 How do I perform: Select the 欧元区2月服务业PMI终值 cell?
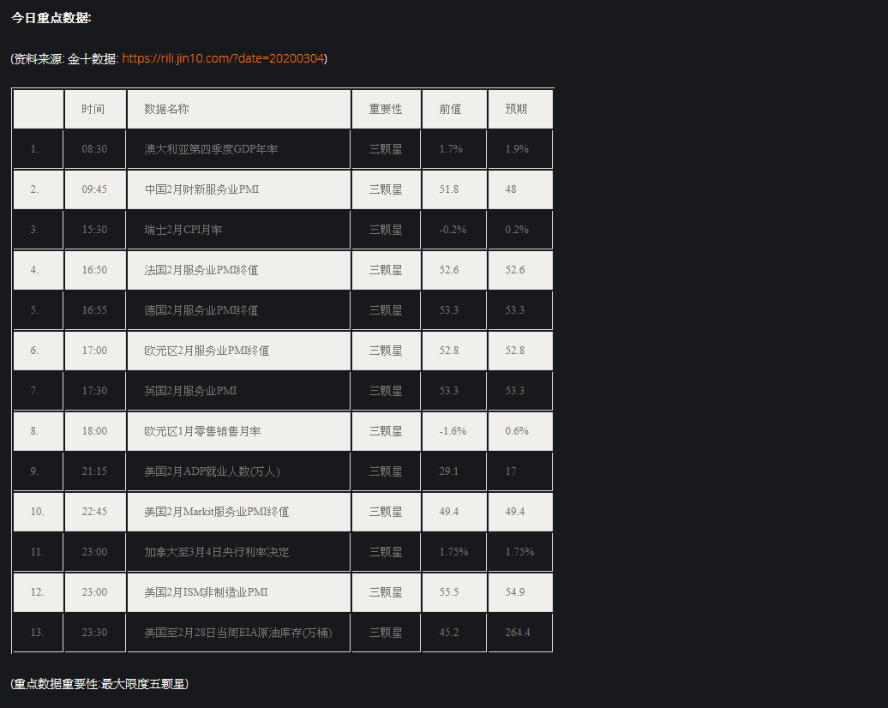pyautogui.click(x=239, y=350)
